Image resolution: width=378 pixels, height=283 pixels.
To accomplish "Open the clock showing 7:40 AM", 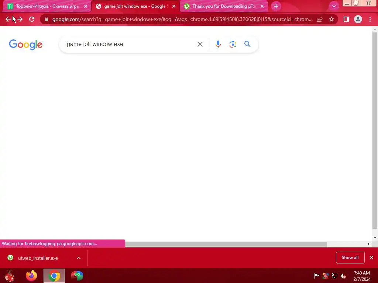I will click(x=362, y=276).
